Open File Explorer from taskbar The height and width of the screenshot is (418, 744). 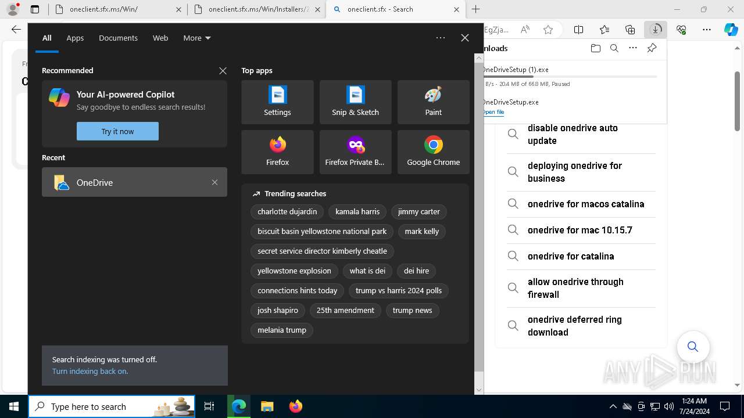pyautogui.click(x=267, y=406)
